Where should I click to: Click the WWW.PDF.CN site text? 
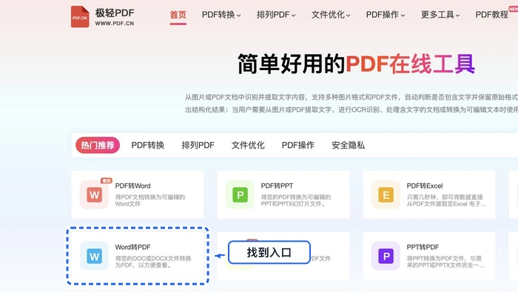tap(114, 24)
